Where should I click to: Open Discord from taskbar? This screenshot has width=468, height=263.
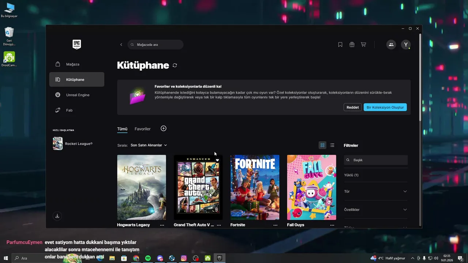tap(160, 258)
